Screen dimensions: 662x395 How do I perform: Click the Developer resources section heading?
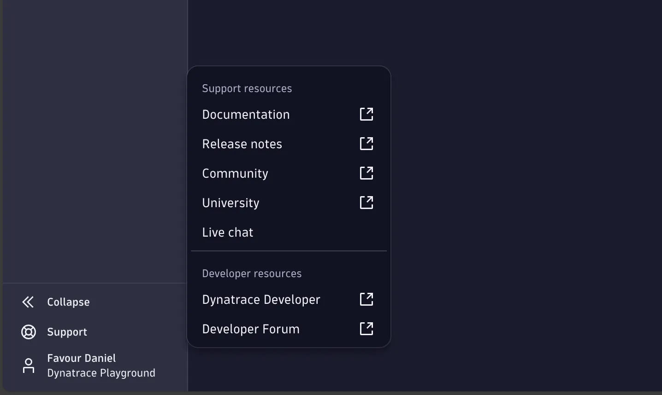click(252, 273)
